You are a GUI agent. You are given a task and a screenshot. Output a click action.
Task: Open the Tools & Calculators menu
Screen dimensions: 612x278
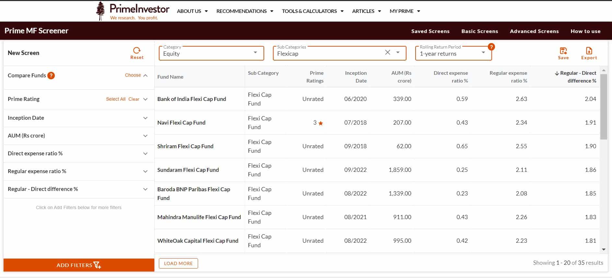(x=312, y=11)
